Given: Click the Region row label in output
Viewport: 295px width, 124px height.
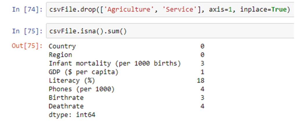Looking at the screenshot, I should click(x=60, y=55).
